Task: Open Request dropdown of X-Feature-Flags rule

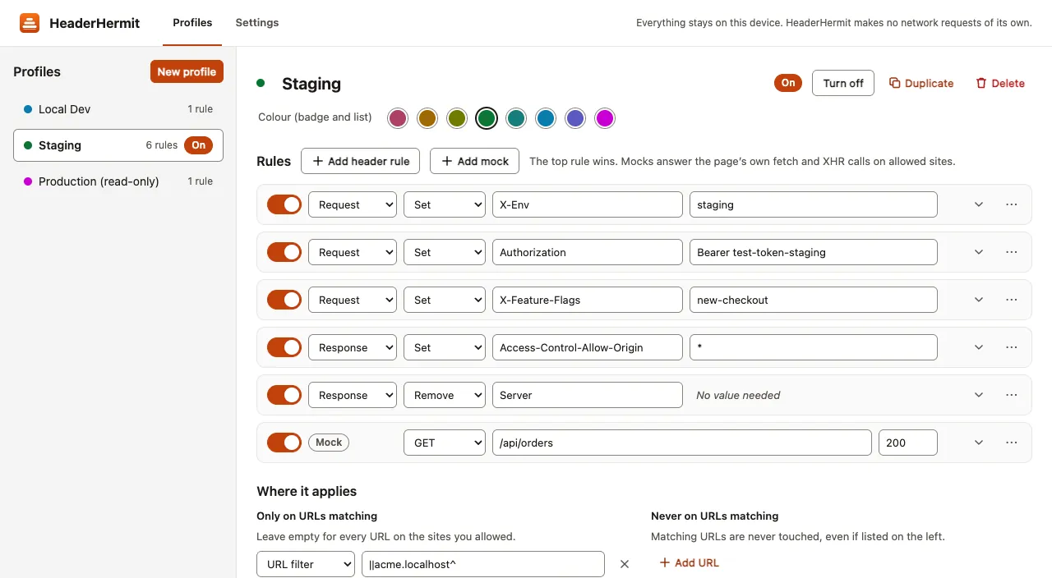Action: click(353, 300)
